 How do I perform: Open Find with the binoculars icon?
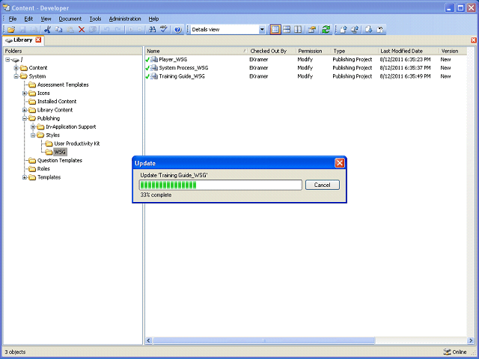coord(152,30)
